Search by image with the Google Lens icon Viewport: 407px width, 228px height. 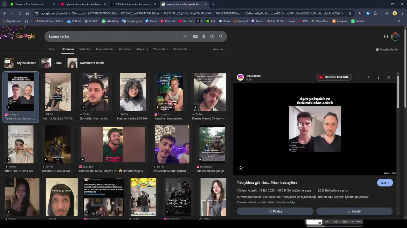(x=212, y=36)
